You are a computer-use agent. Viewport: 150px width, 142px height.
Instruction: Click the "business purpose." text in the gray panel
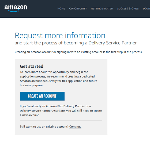pos(32,85)
